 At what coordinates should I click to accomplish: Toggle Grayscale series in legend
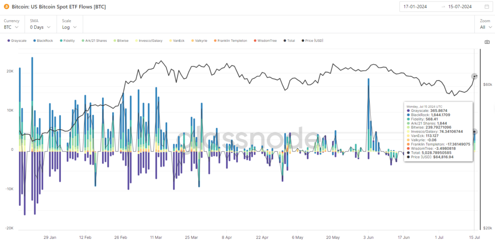pos(17,41)
